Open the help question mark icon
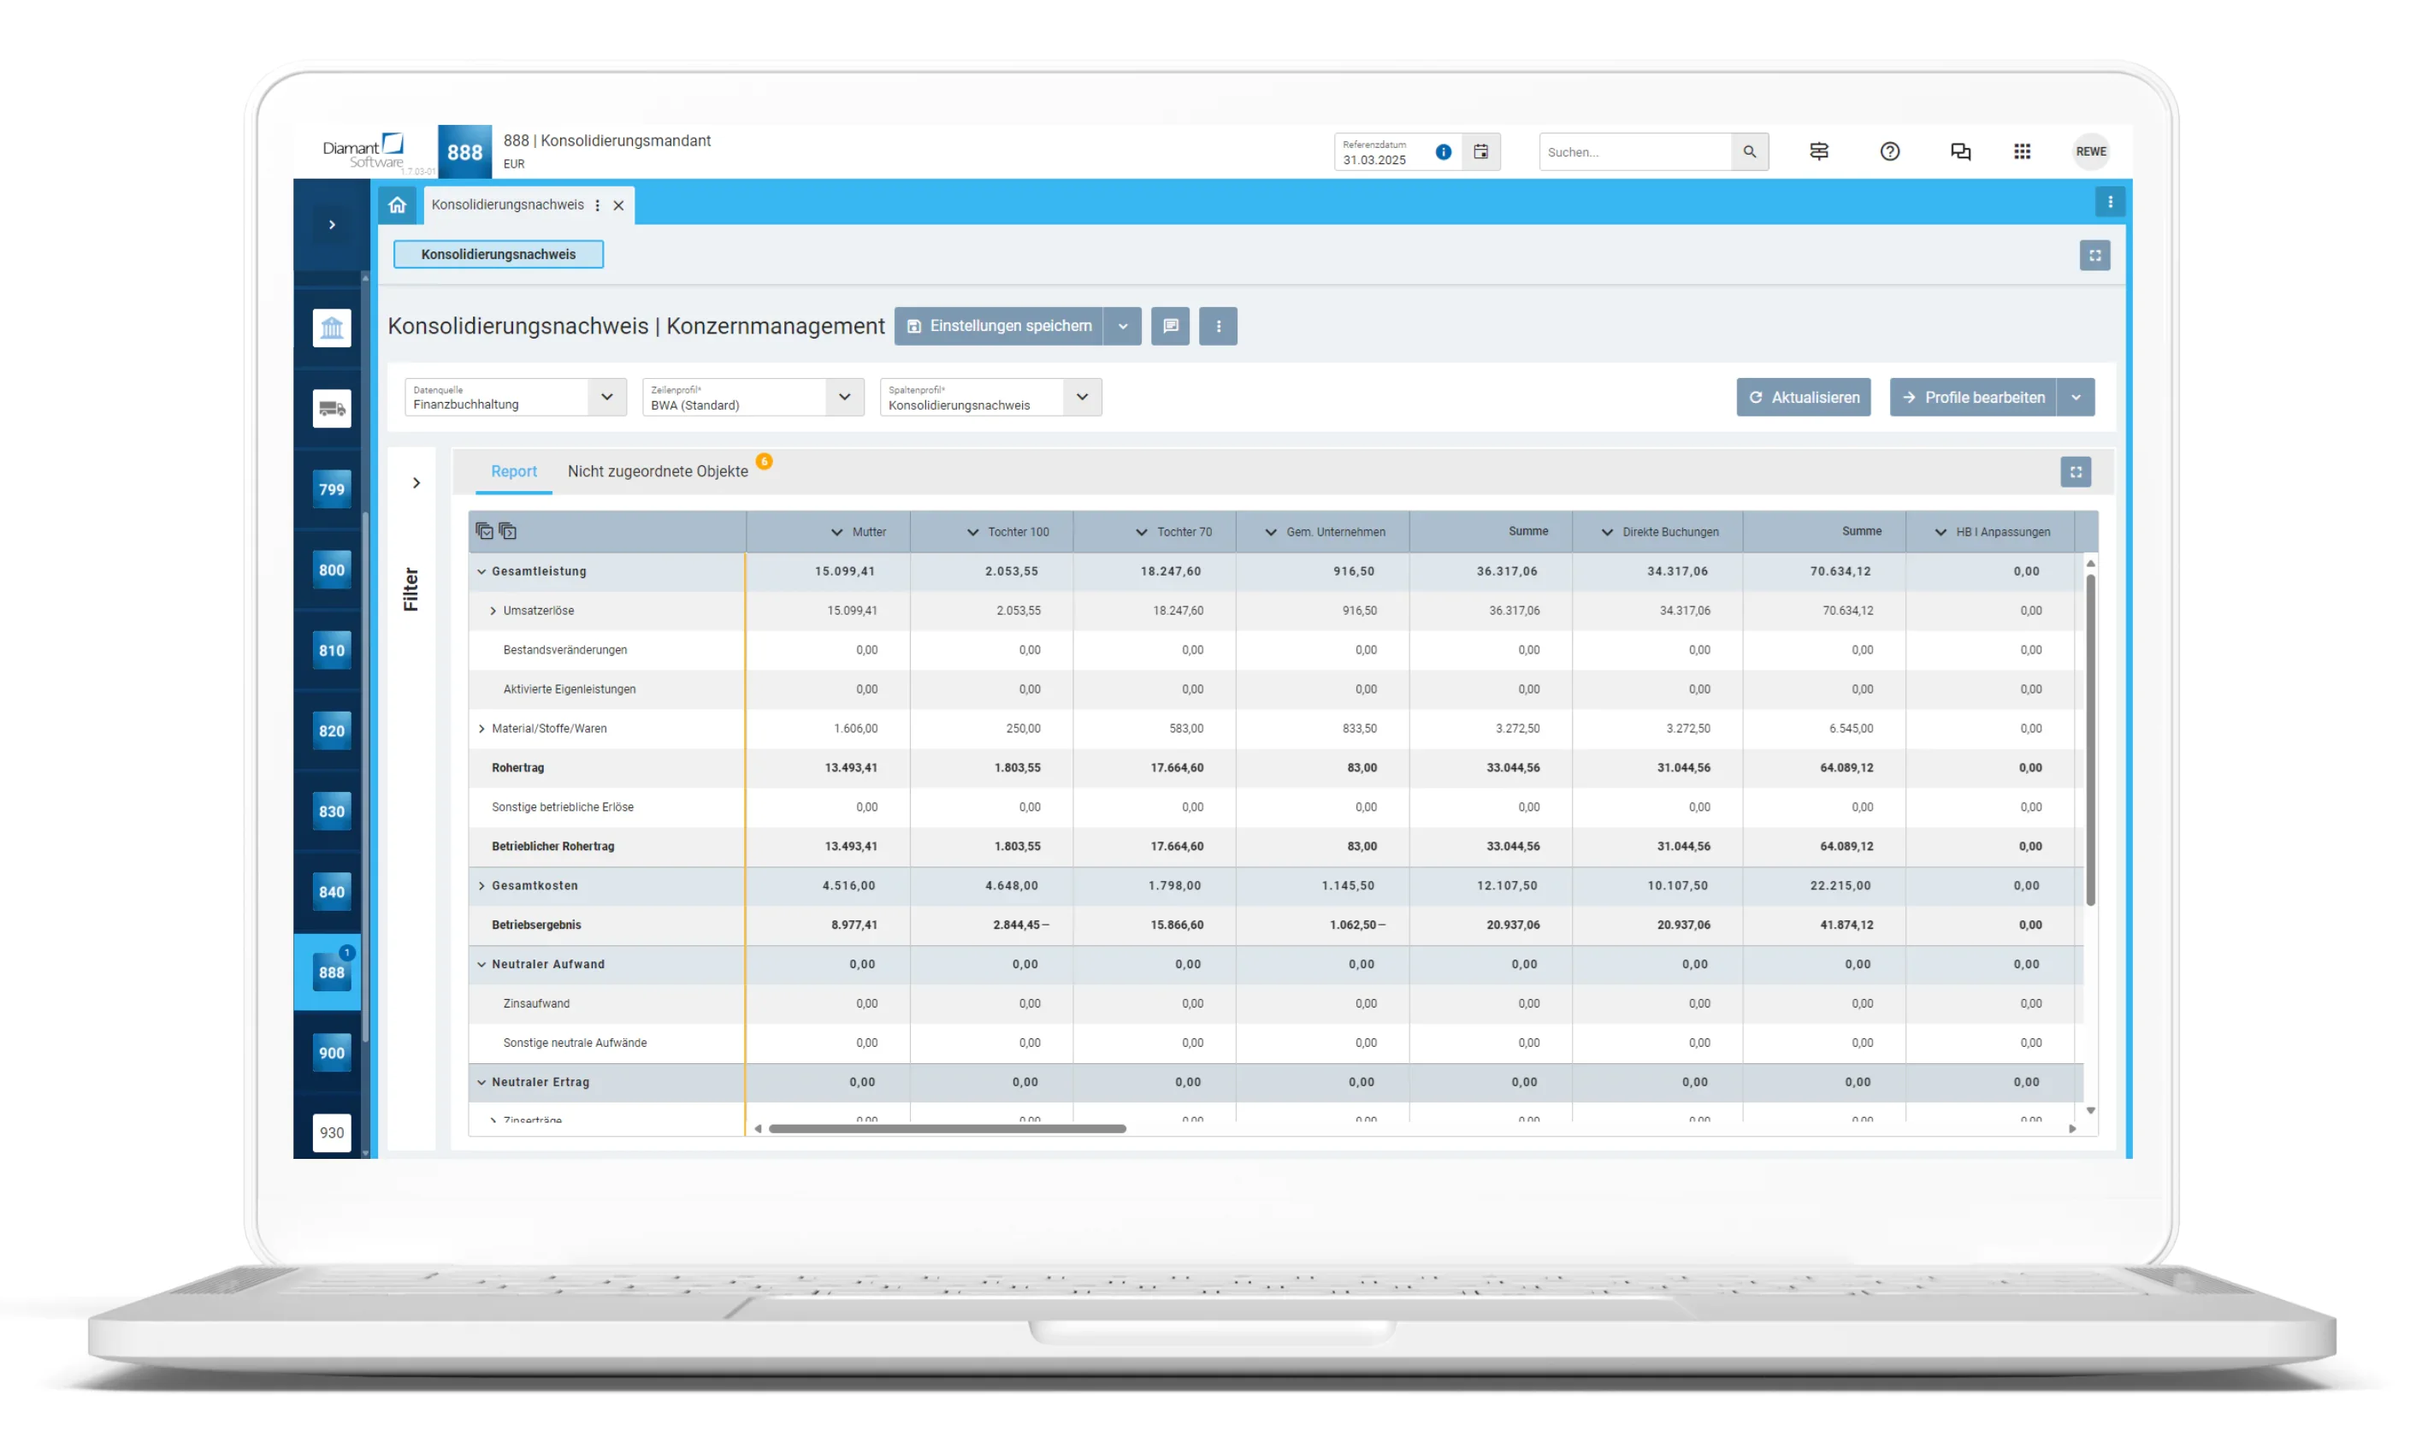Viewport: 2422px width, 1454px height. click(1889, 152)
